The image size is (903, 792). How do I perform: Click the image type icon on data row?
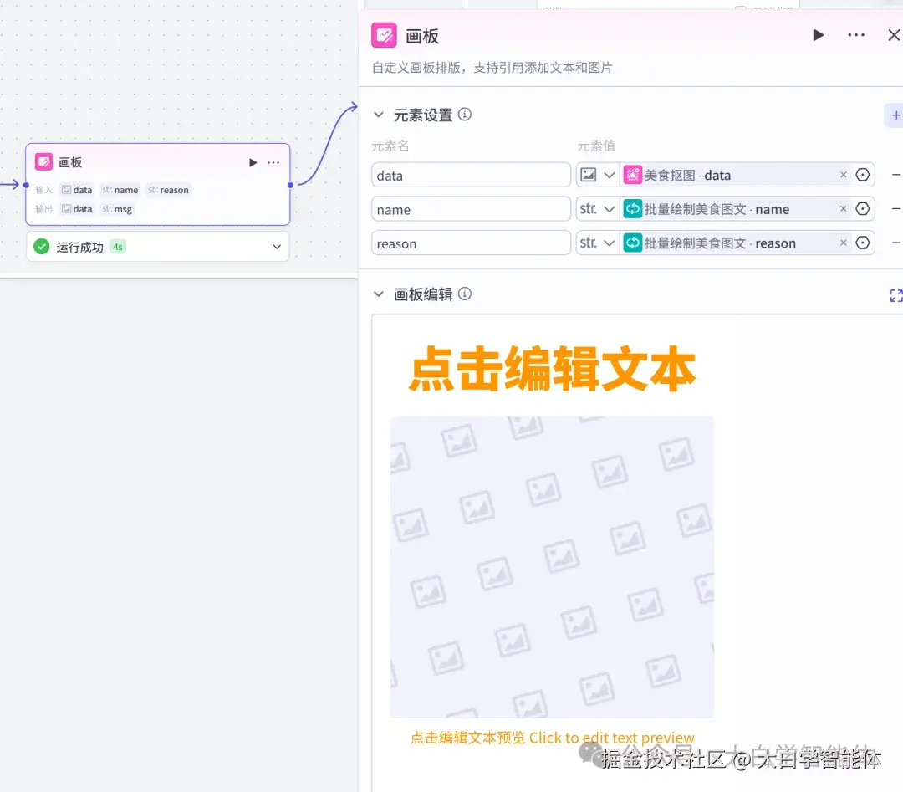pyautogui.click(x=589, y=175)
